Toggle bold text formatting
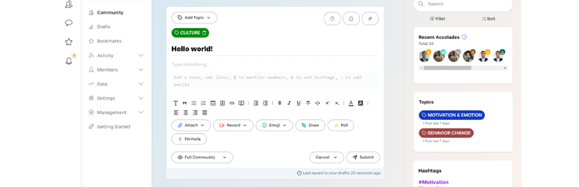Image resolution: width=579 pixels, height=187 pixels. tap(280, 103)
